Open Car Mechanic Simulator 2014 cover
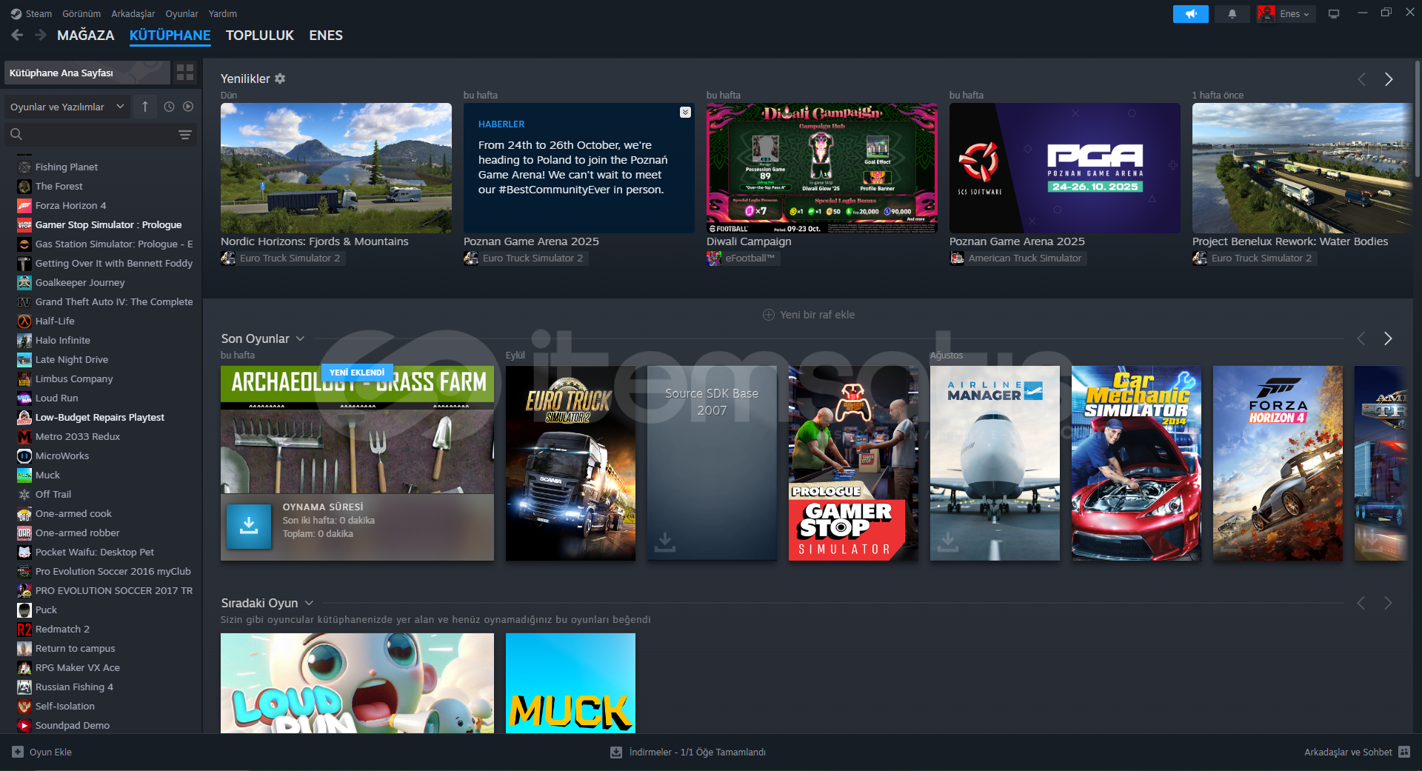The image size is (1422, 771). 1136,463
